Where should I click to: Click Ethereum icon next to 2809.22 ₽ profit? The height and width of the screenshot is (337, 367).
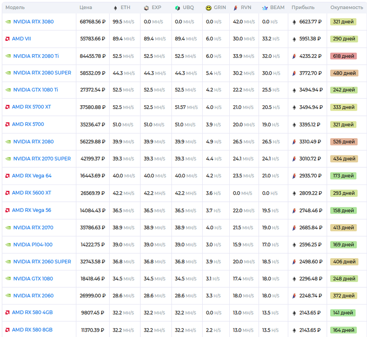click(x=294, y=193)
